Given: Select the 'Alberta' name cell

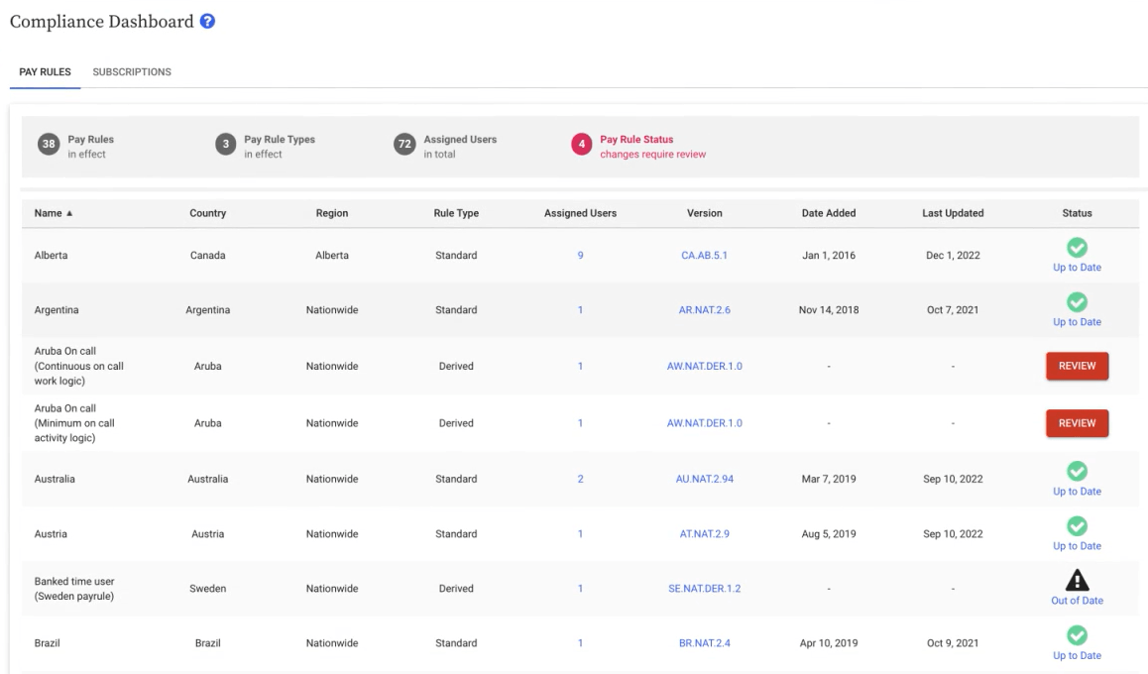Looking at the screenshot, I should [51, 256].
